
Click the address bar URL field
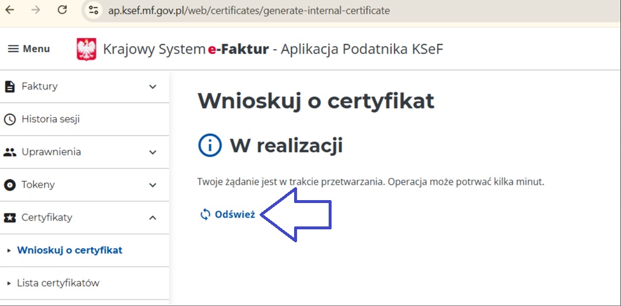click(x=249, y=11)
